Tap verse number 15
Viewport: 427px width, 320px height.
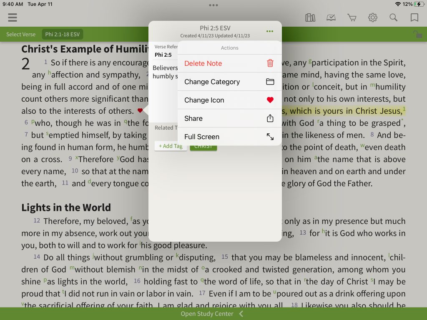point(225,257)
